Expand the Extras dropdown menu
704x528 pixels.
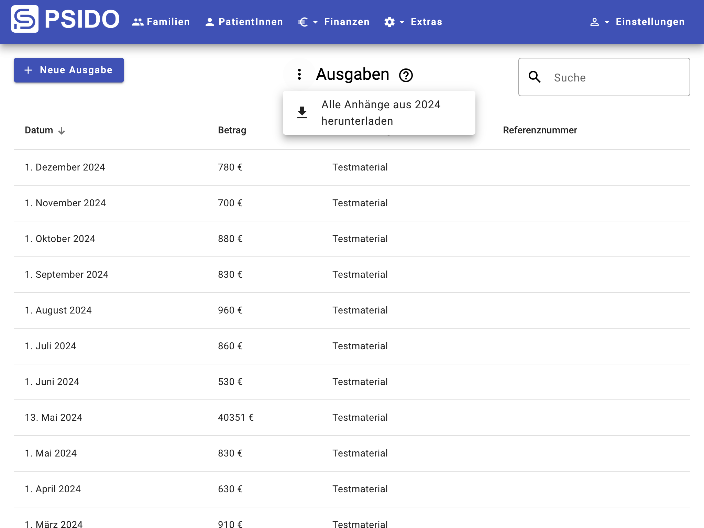(x=413, y=22)
